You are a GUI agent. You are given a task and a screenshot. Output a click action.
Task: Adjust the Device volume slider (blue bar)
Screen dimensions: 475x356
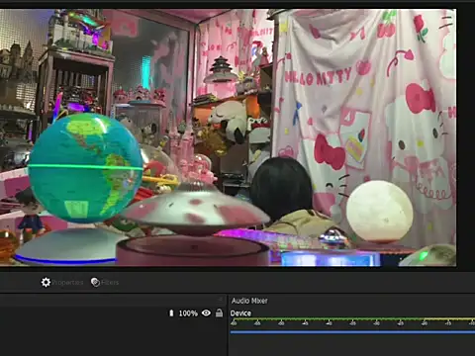click(x=352, y=332)
